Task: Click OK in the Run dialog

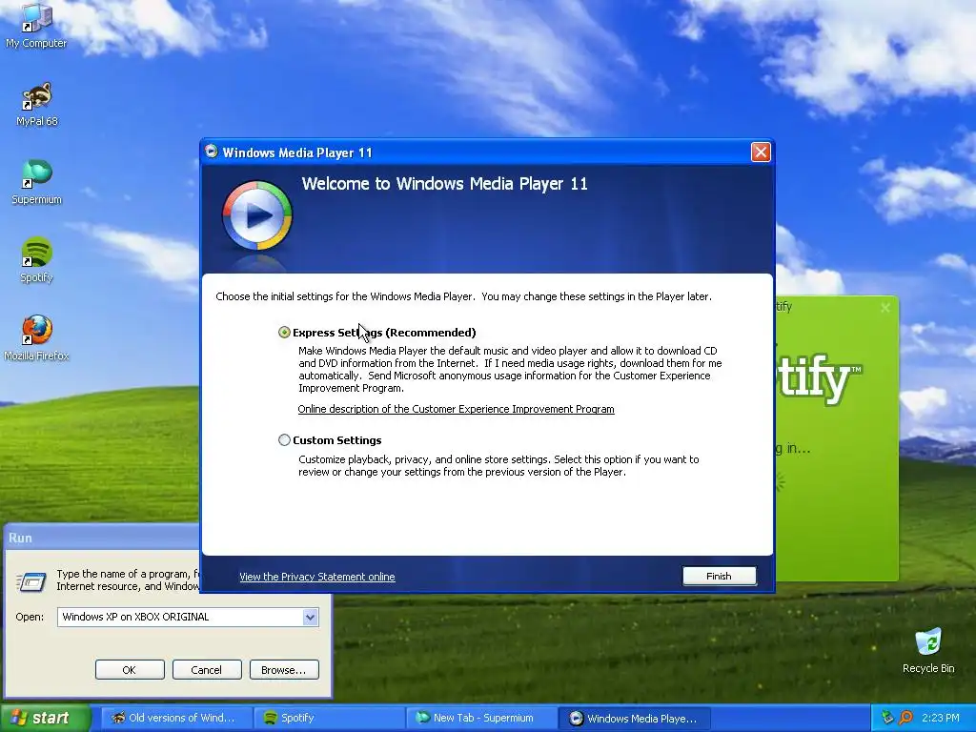Action: 130,670
